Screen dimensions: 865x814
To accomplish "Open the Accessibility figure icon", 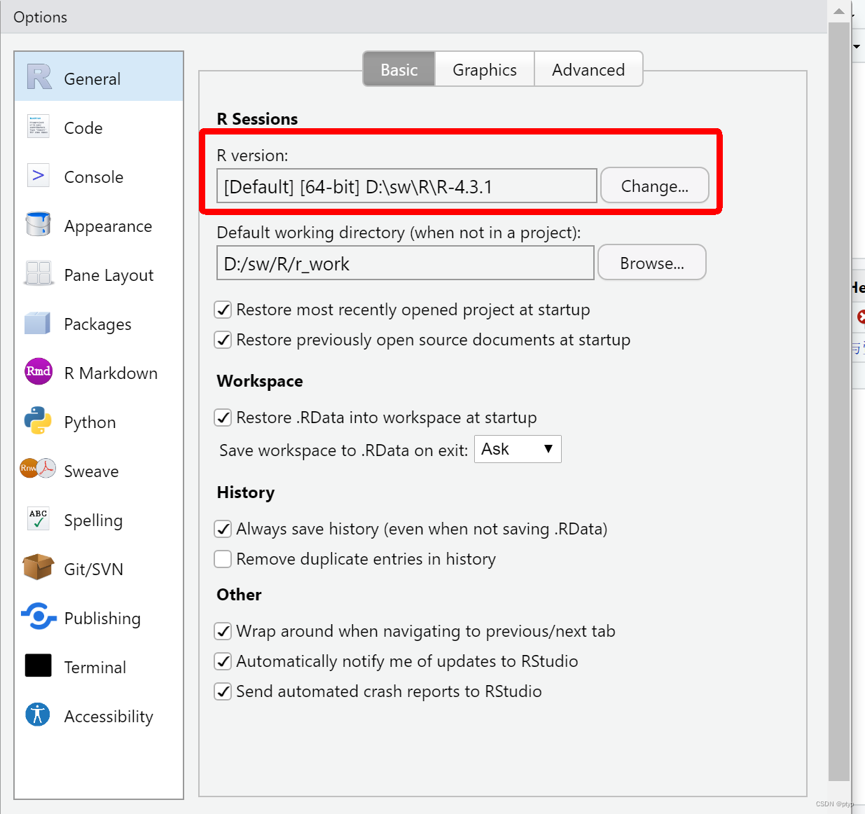I will coord(38,715).
